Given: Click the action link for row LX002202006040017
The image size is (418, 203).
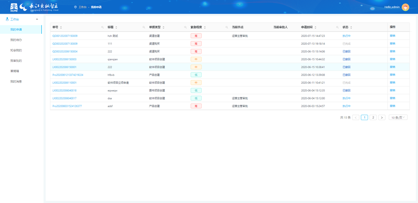Looking at the screenshot, I should click(x=392, y=98).
